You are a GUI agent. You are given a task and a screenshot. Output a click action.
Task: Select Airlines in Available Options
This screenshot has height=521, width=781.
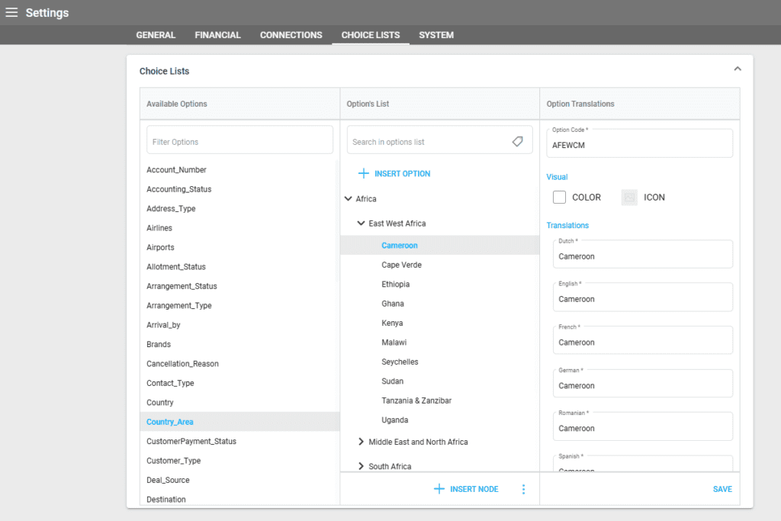pos(159,228)
